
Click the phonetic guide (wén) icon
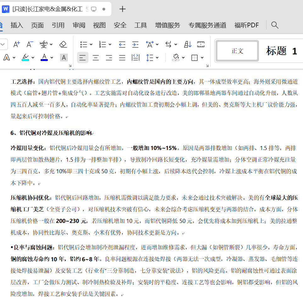(44, 44)
